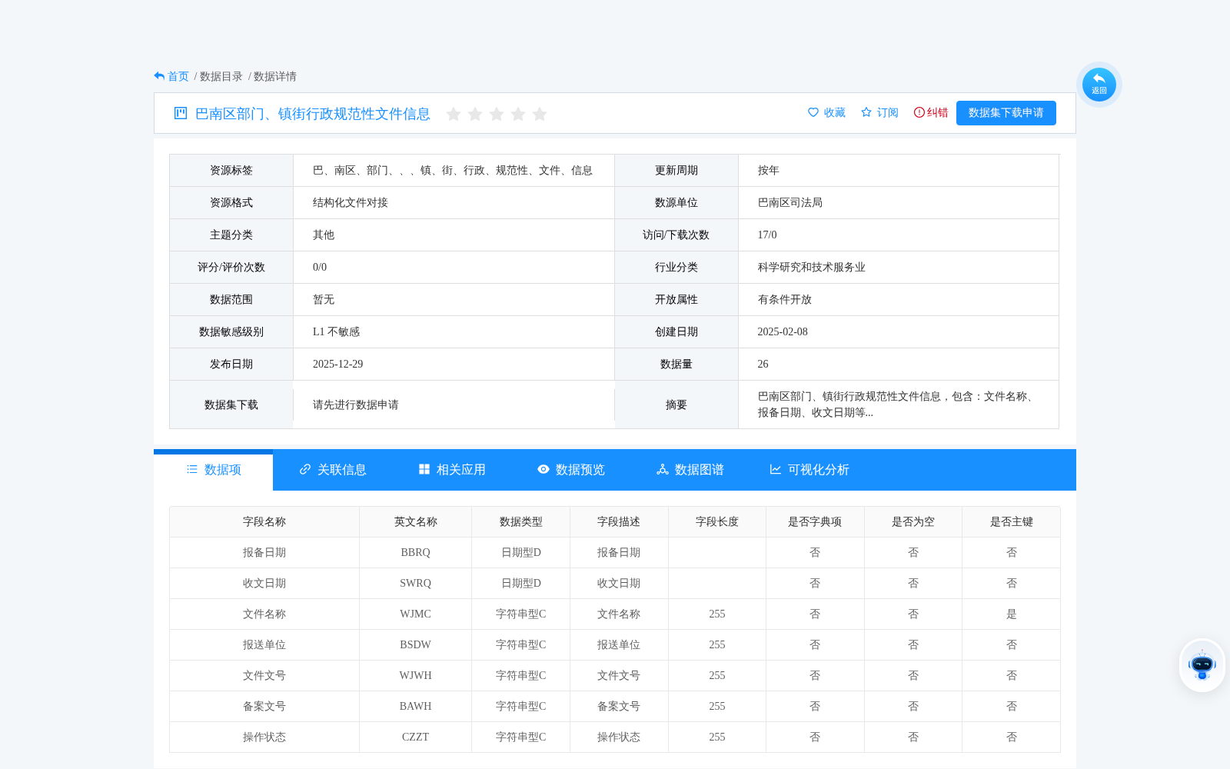Click the L1 不敏感 sensitivity value
Image resolution: width=1230 pixels, height=769 pixels.
coord(337,332)
